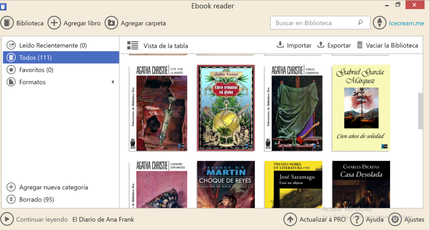Viewport: 430px width, 230px height.
Task: Click the Formatos file icon
Action: [11, 82]
